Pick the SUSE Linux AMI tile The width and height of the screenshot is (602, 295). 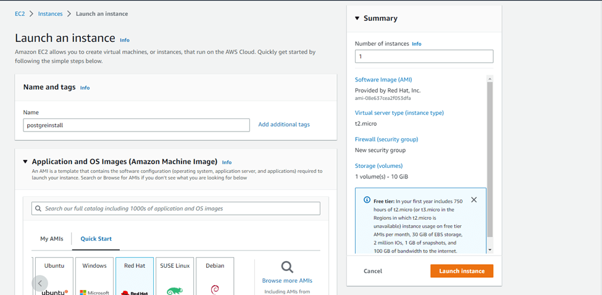175,276
